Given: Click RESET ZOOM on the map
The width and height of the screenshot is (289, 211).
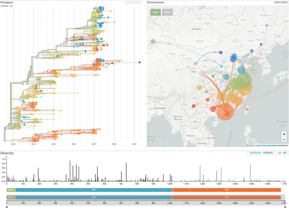Looking at the screenshot, I should click(281, 3).
